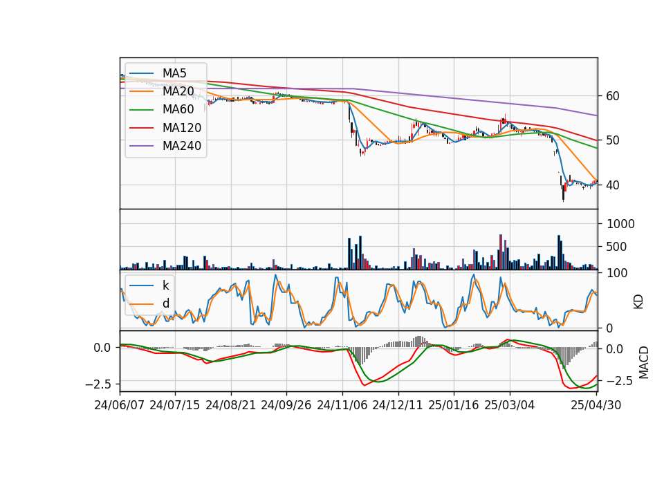Click the MA60 legend label
This screenshot has height=477, width=664.
178,110
